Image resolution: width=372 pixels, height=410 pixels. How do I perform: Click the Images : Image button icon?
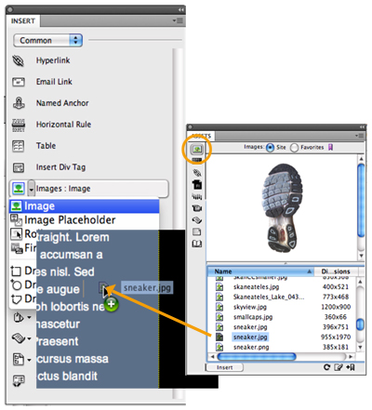[x=19, y=189]
